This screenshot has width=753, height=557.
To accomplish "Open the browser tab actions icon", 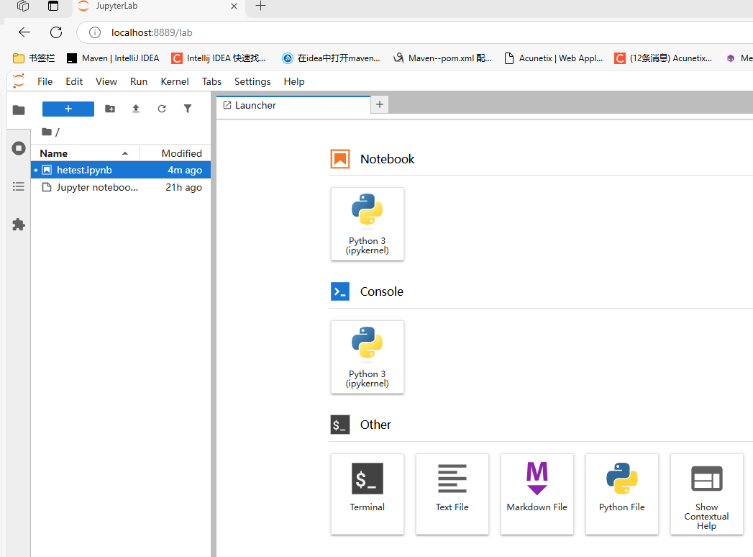I will 53,6.
